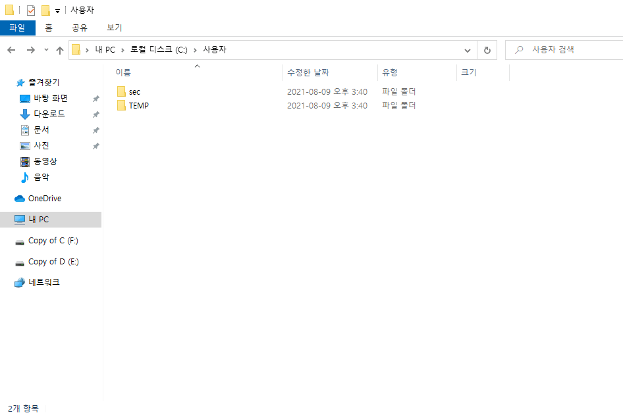The image size is (623, 415).
Task: Sort by the 수정한 날짜 column header
Action: coord(308,72)
